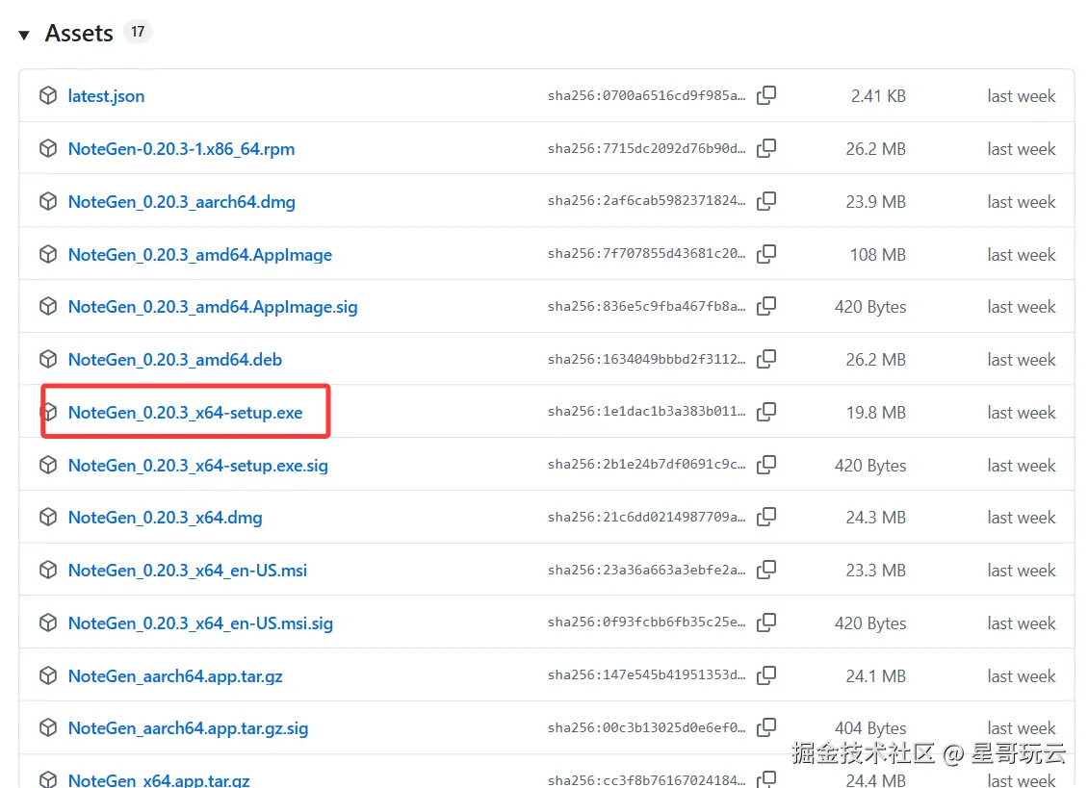The image size is (1088, 788).
Task: Click package icon beside x64-setup.exe.sig
Action: click(48, 464)
